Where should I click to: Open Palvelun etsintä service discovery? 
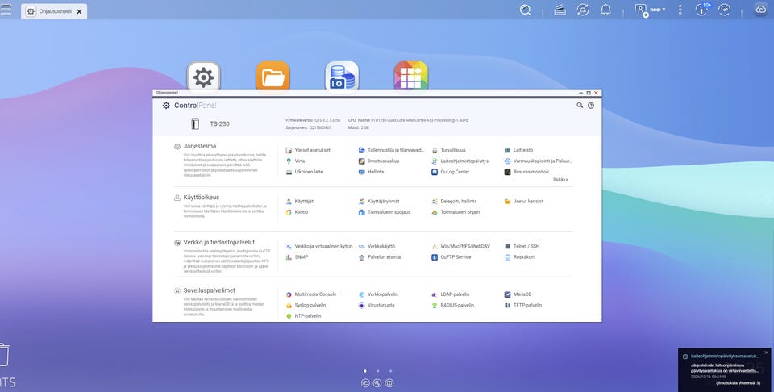380,257
